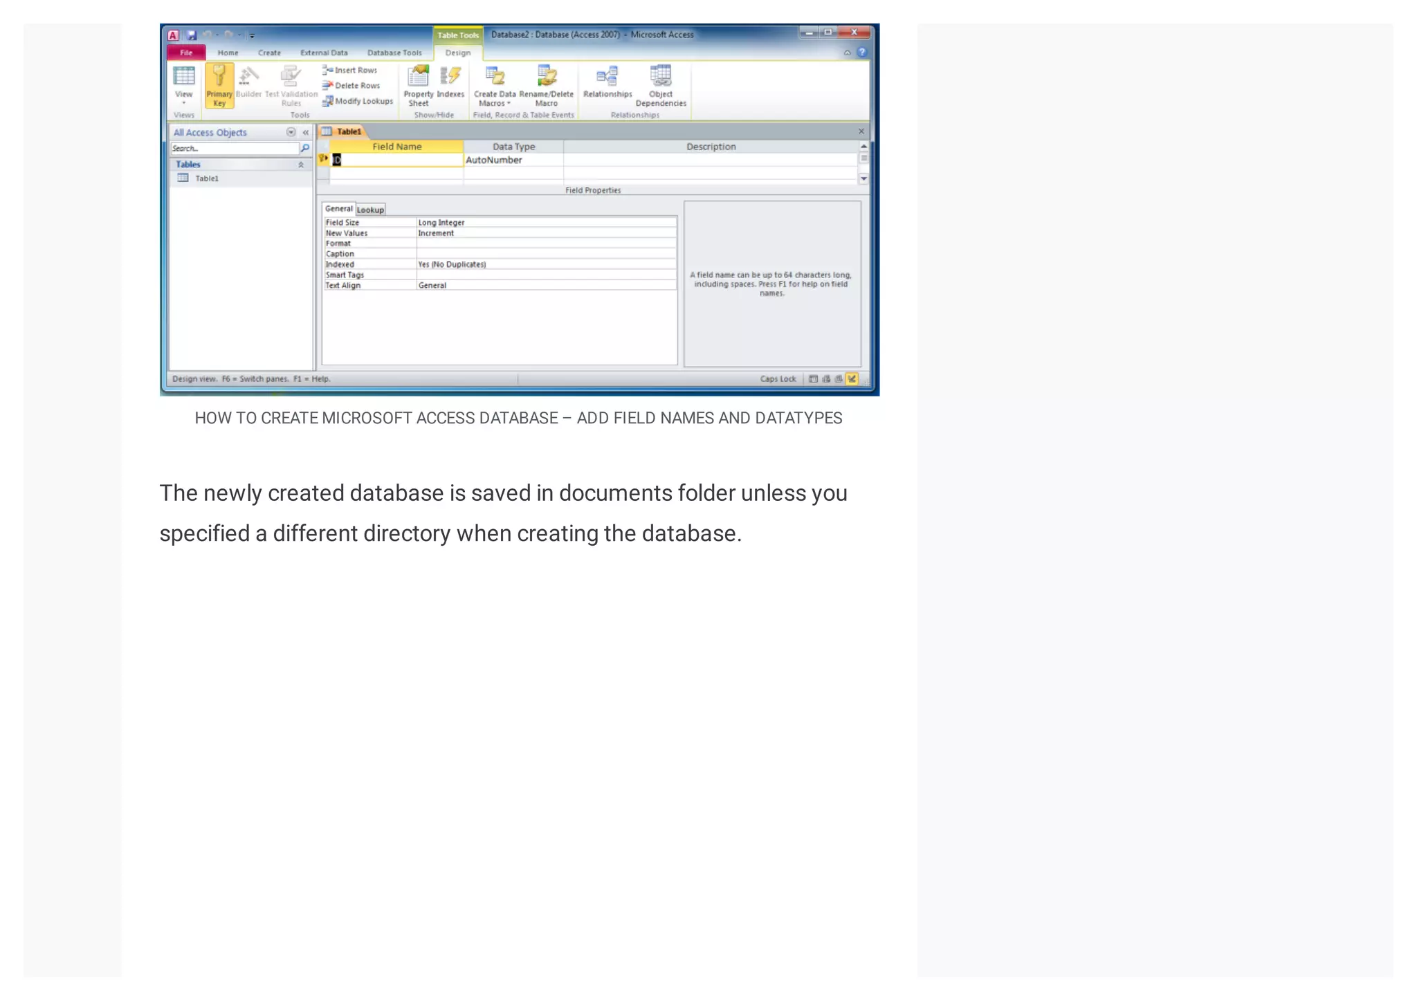Toggle the Indexes button
Viewport: 1417px width, 1001px height.
coord(450,82)
